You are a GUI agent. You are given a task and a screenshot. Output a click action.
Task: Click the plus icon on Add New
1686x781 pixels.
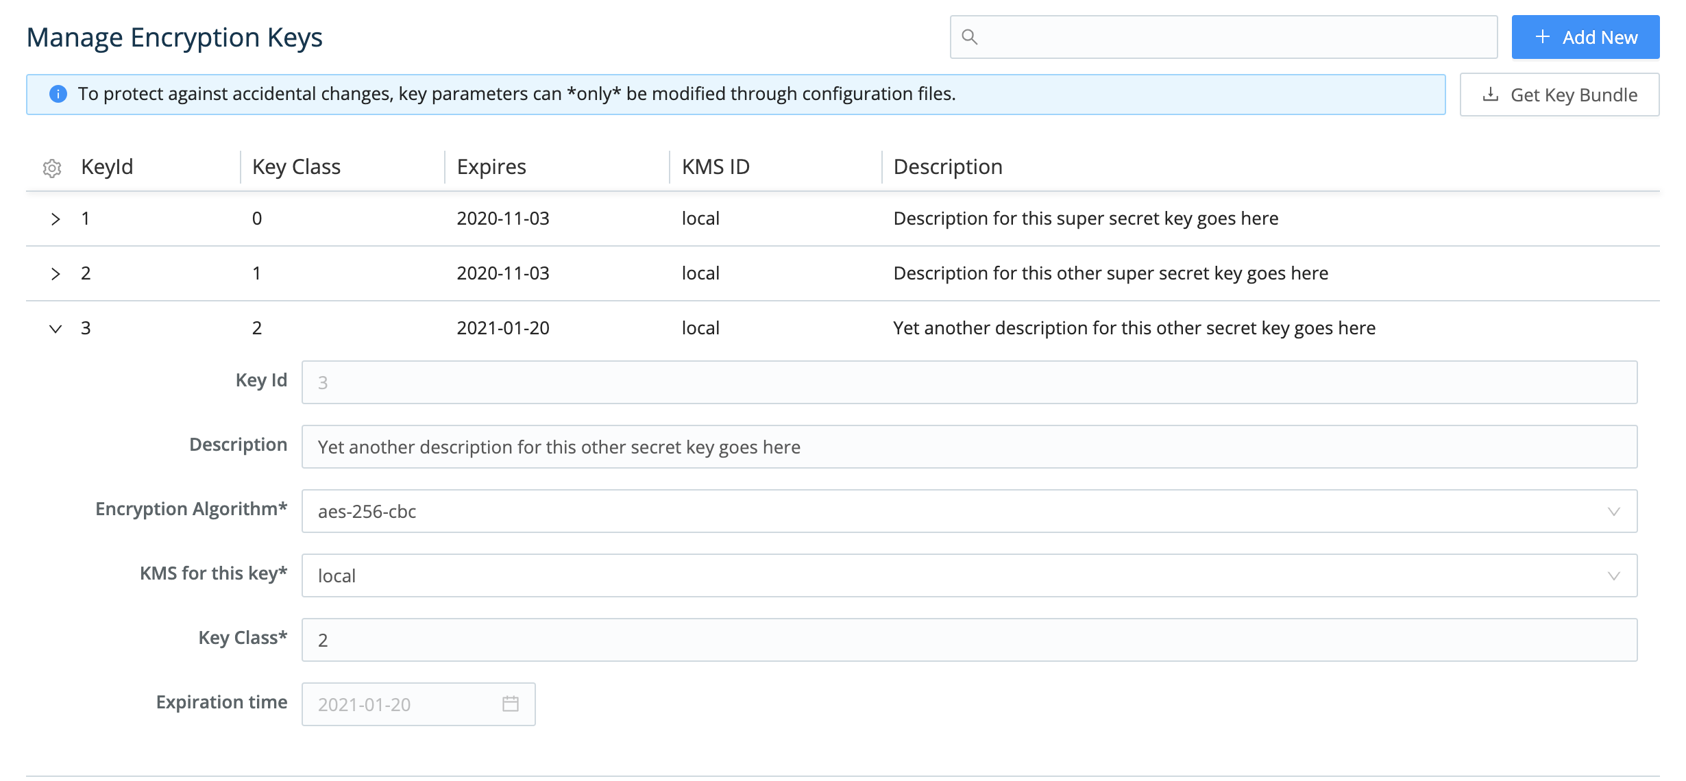pos(1544,37)
